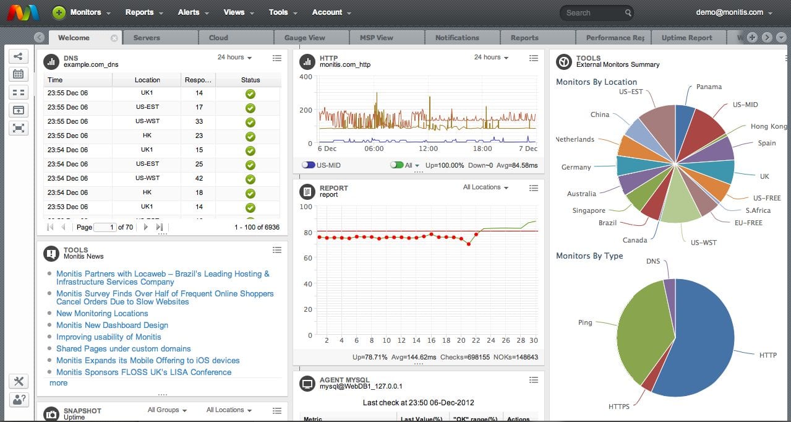This screenshot has width=791, height=422.
Task: Open the REPORT widget list menu icon
Action: pyautogui.click(x=534, y=187)
